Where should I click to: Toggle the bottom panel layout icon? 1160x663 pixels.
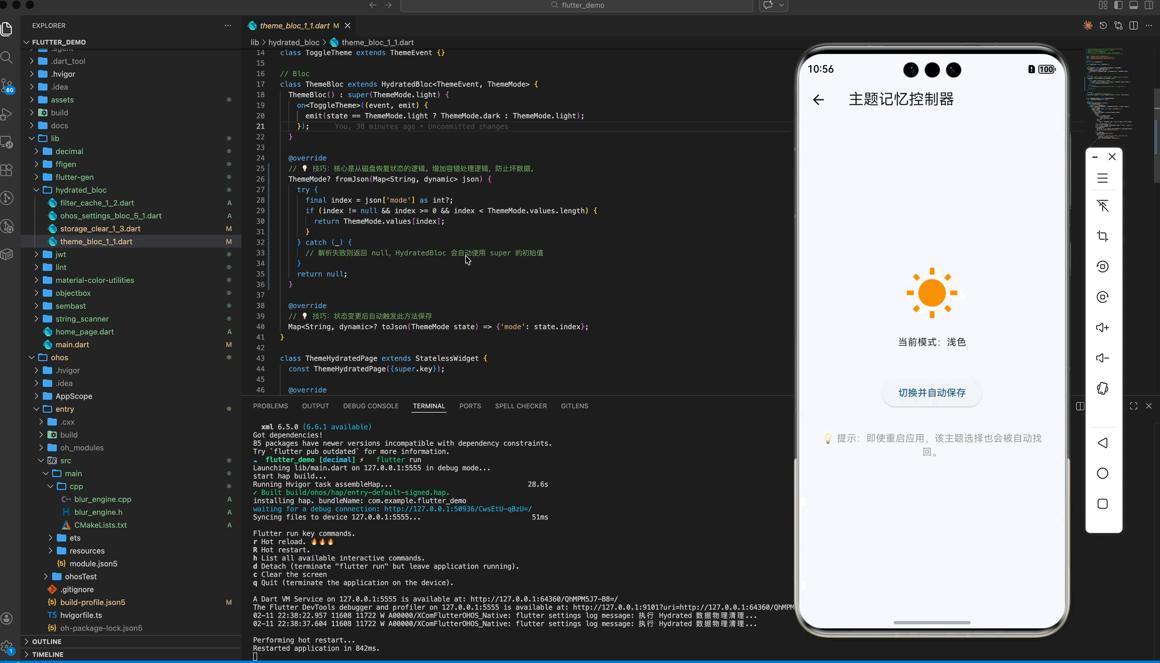tap(1134, 5)
